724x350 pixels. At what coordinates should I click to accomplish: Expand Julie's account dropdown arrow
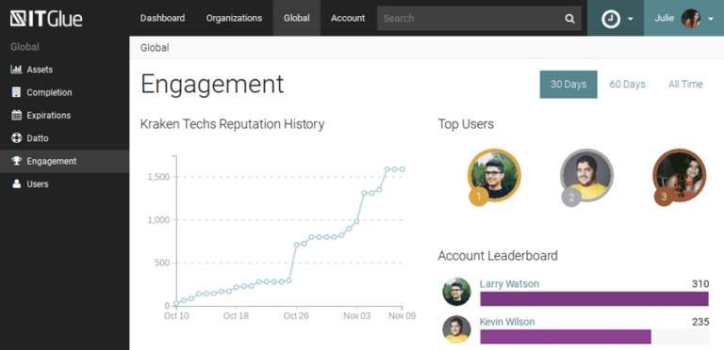(x=711, y=20)
